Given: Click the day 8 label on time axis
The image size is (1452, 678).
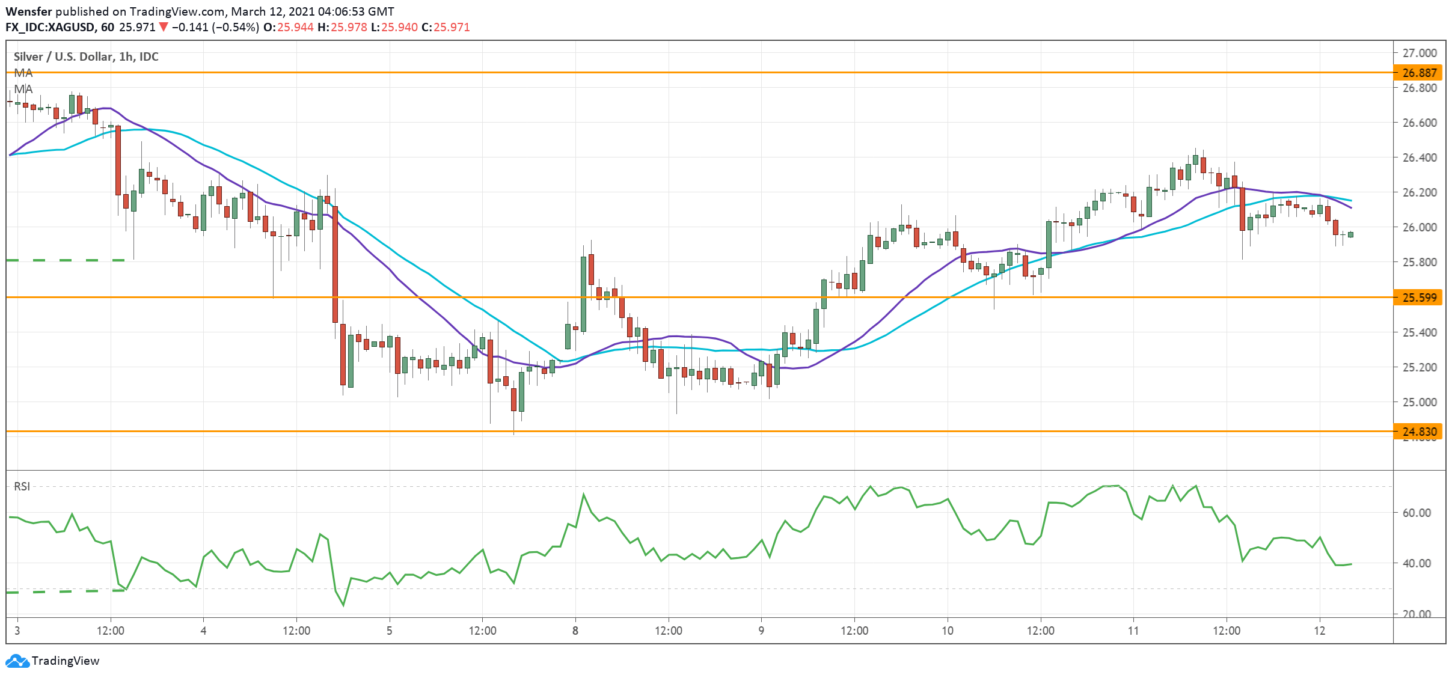Looking at the screenshot, I should click(575, 631).
